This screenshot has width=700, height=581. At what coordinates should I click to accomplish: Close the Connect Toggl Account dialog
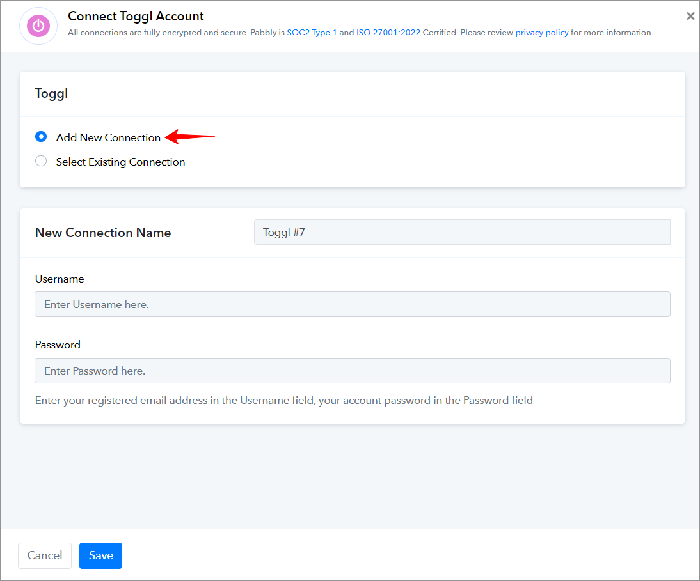[x=690, y=17]
